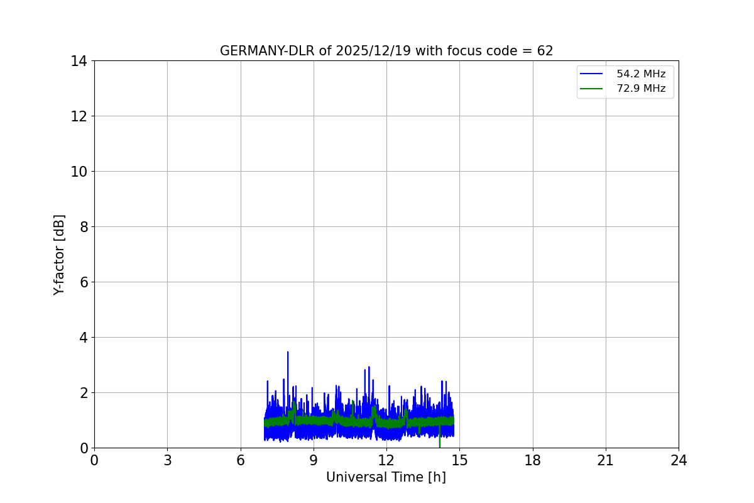The height and width of the screenshot is (503, 754).
Task: Click y-axis tick label 10
Action: 79,172
